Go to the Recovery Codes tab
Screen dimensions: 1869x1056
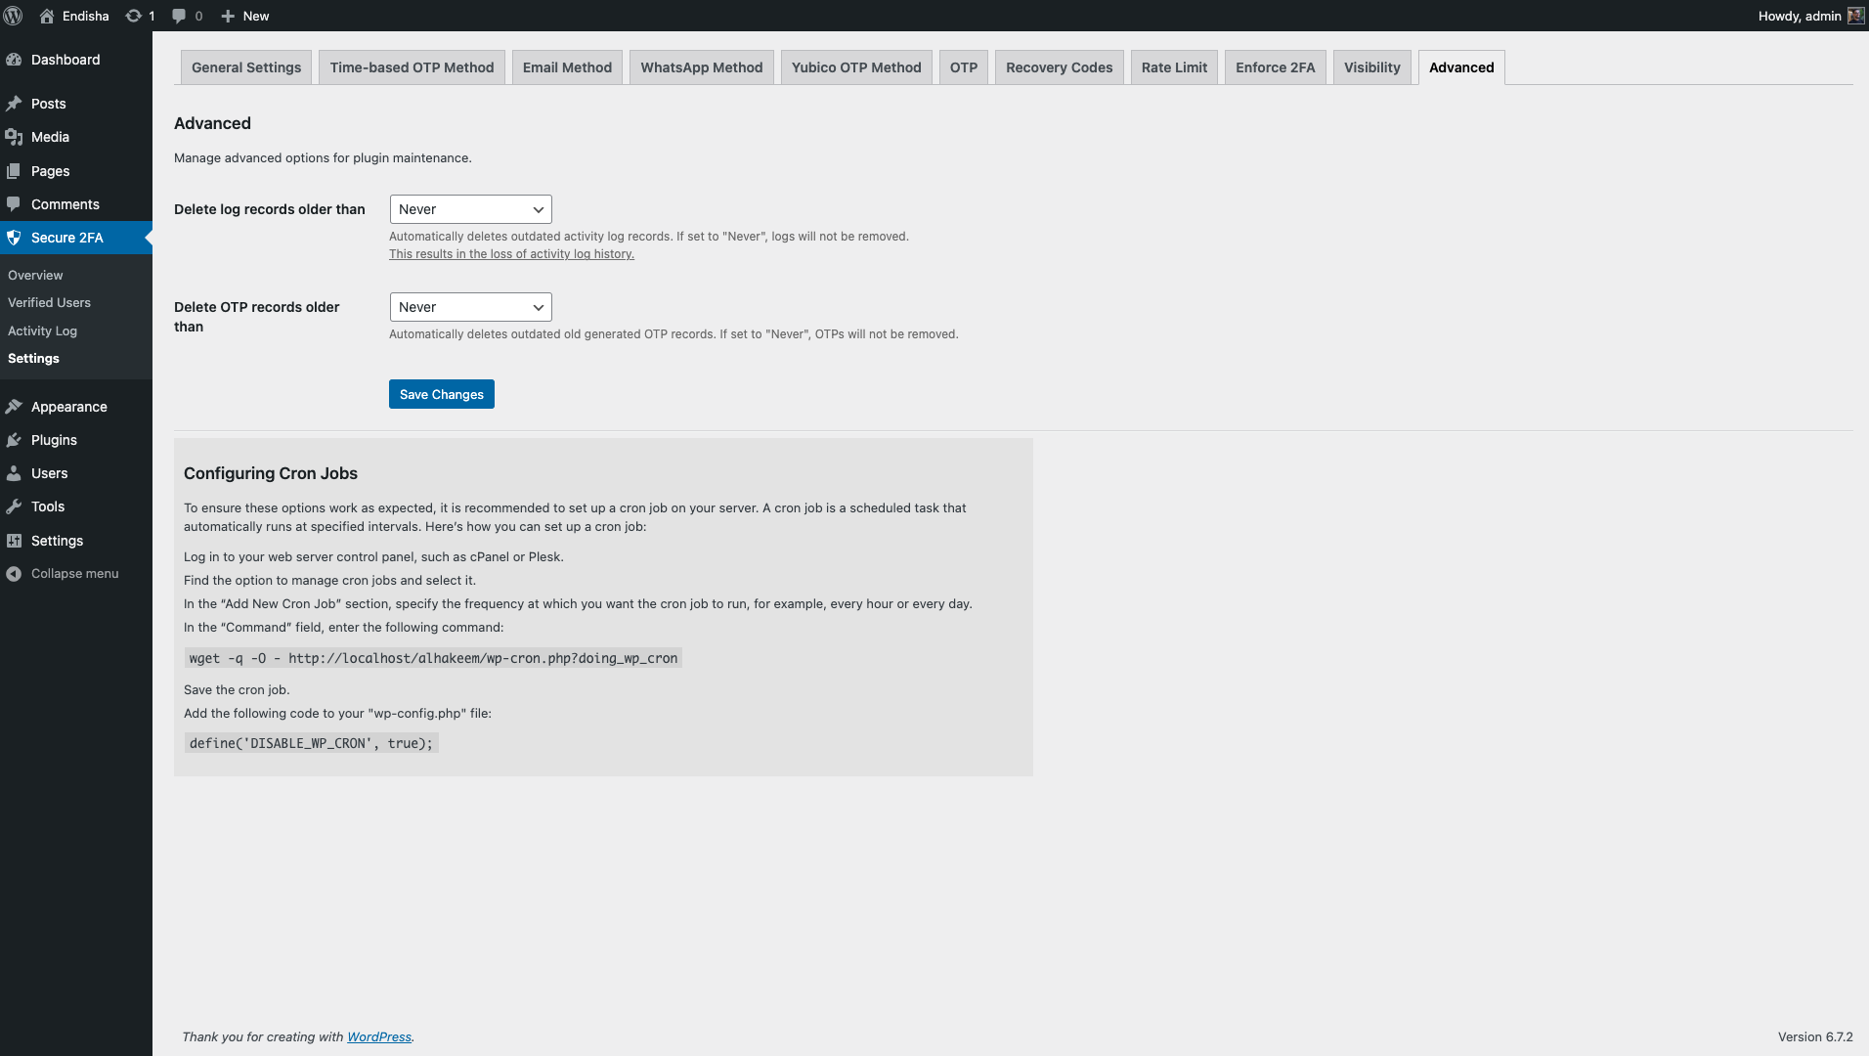click(x=1060, y=67)
